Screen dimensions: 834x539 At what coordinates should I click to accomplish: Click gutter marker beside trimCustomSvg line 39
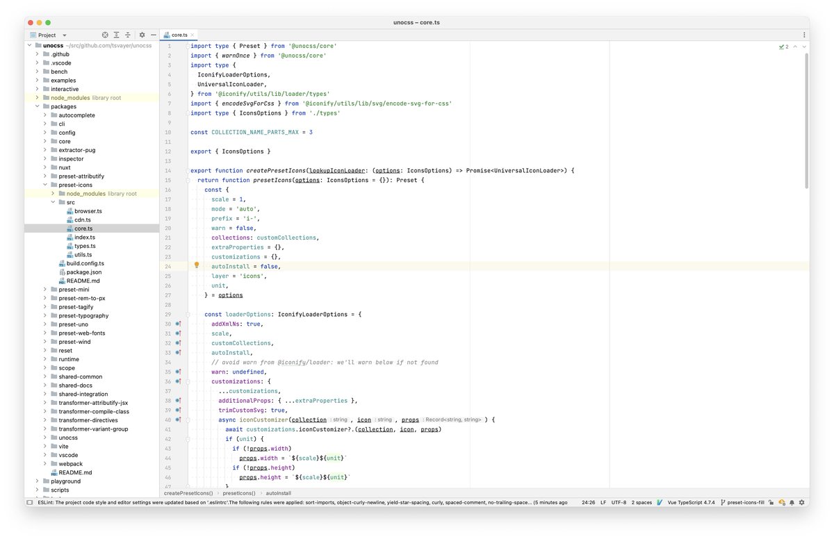(178, 411)
